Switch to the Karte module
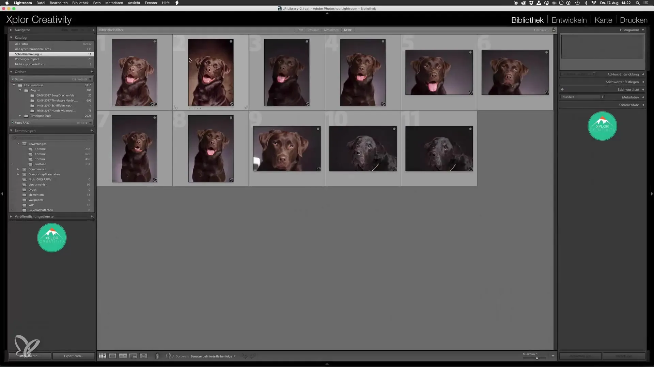This screenshot has height=367, width=654. tap(603, 20)
